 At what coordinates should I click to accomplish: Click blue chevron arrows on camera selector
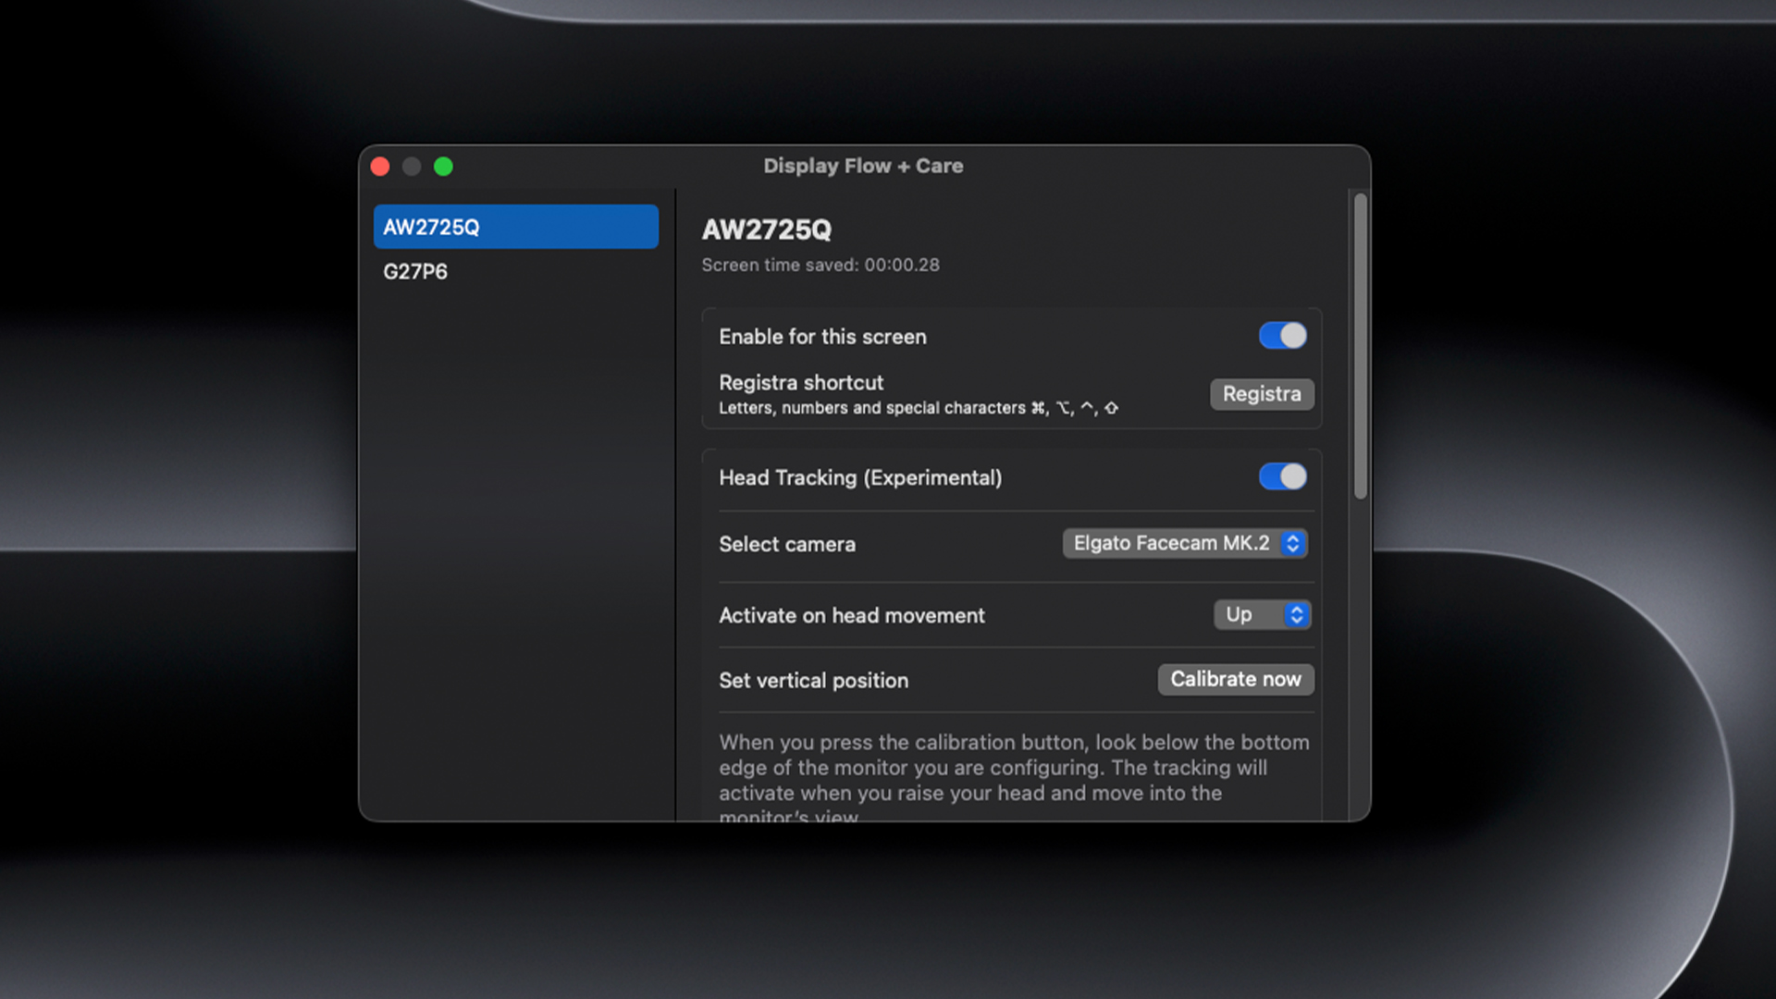[1293, 544]
